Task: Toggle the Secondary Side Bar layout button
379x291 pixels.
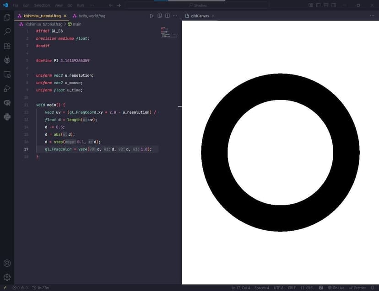Action: 333,5
